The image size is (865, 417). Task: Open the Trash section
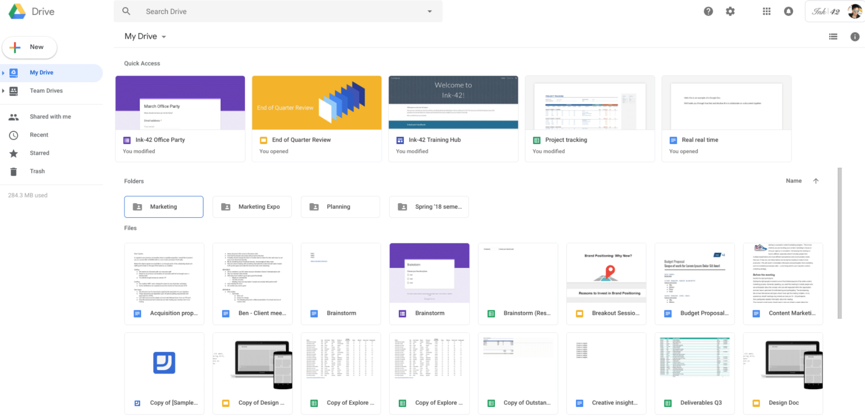pos(37,171)
